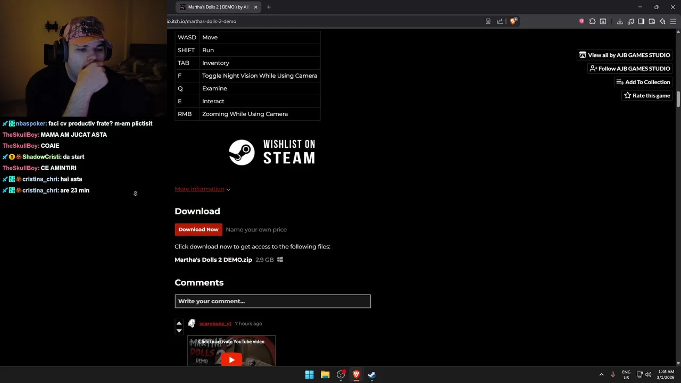Toggle the browser sidebar panel icon
The image size is (681, 383).
641,21
